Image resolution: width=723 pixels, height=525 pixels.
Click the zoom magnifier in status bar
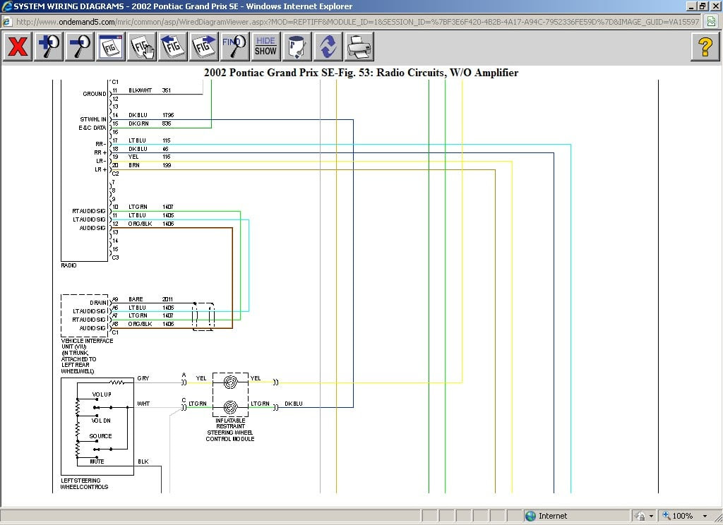665,516
